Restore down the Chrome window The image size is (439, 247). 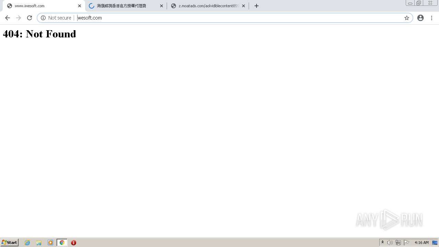point(419,3)
